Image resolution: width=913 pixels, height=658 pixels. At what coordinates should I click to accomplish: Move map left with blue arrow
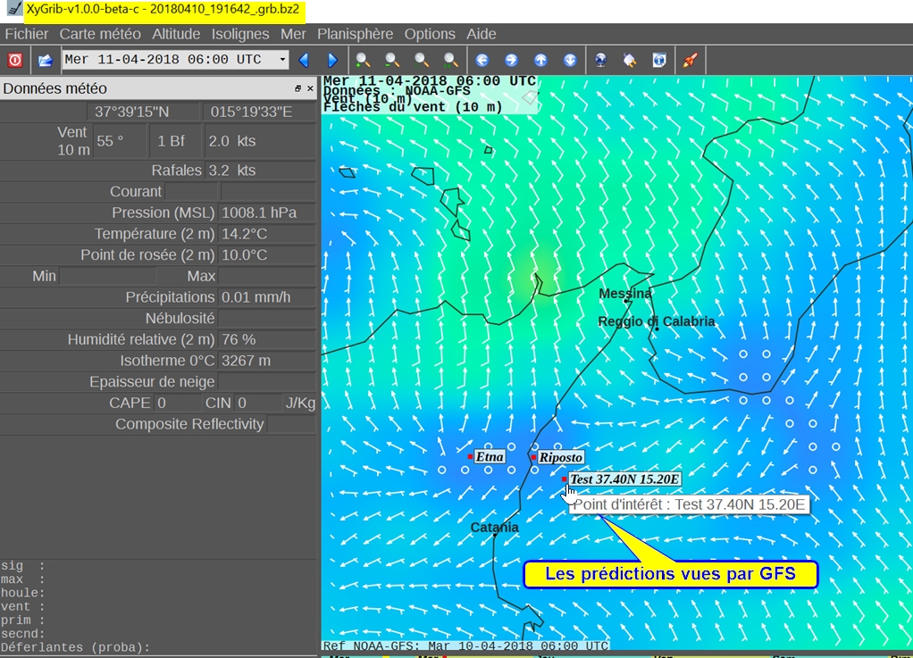click(x=482, y=60)
